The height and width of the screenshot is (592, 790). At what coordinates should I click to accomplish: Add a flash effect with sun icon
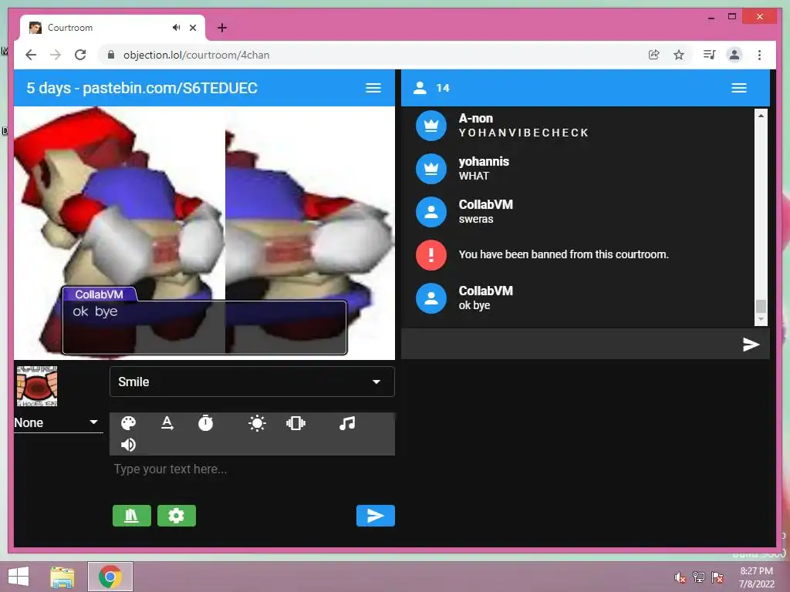[x=257, y=423]
